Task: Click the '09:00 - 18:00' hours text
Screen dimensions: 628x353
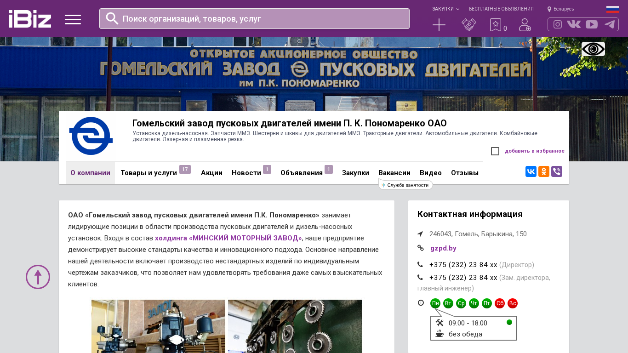Action: (x=468, y=323)
